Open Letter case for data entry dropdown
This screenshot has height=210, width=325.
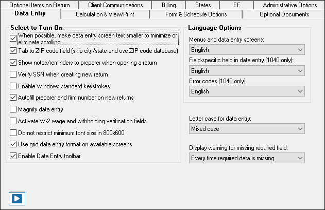(x=246, y=128)
